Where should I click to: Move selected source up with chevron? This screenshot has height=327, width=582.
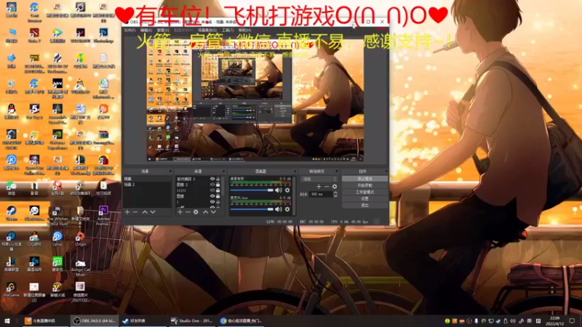[x=205, y=212]
